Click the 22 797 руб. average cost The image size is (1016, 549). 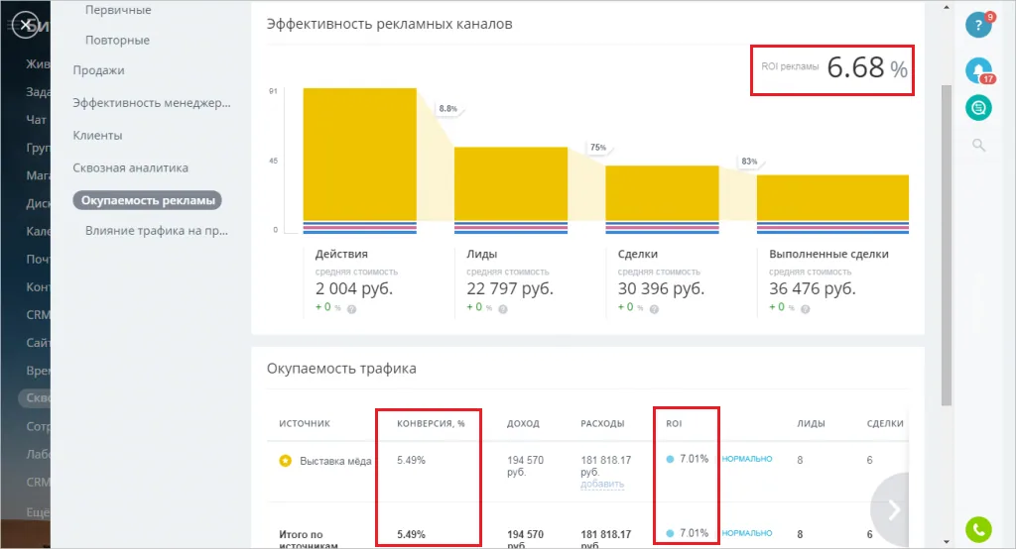point(510,288)
